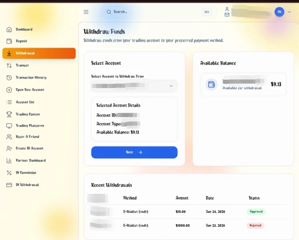Viewport: 299px width, 240px height.
Task: Click the IB Withdrawal card icon
Action: tap(9, 185)
